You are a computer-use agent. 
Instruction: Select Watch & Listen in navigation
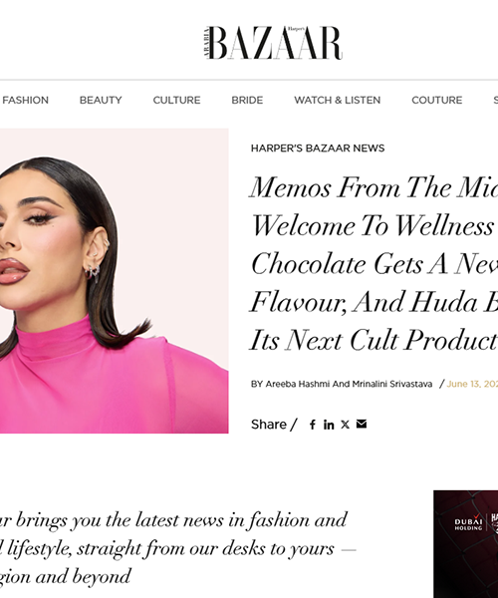tap(338, 100)
